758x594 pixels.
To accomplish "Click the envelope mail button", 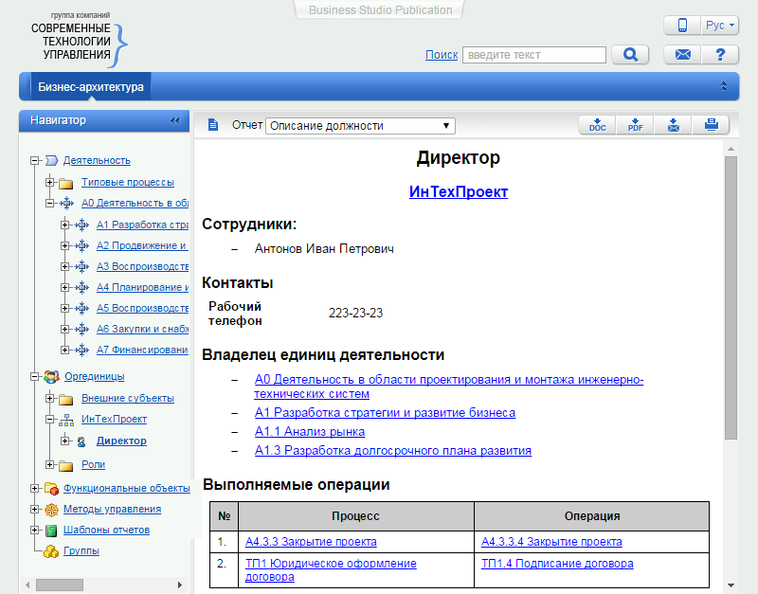I will click(x=682, y=55).
